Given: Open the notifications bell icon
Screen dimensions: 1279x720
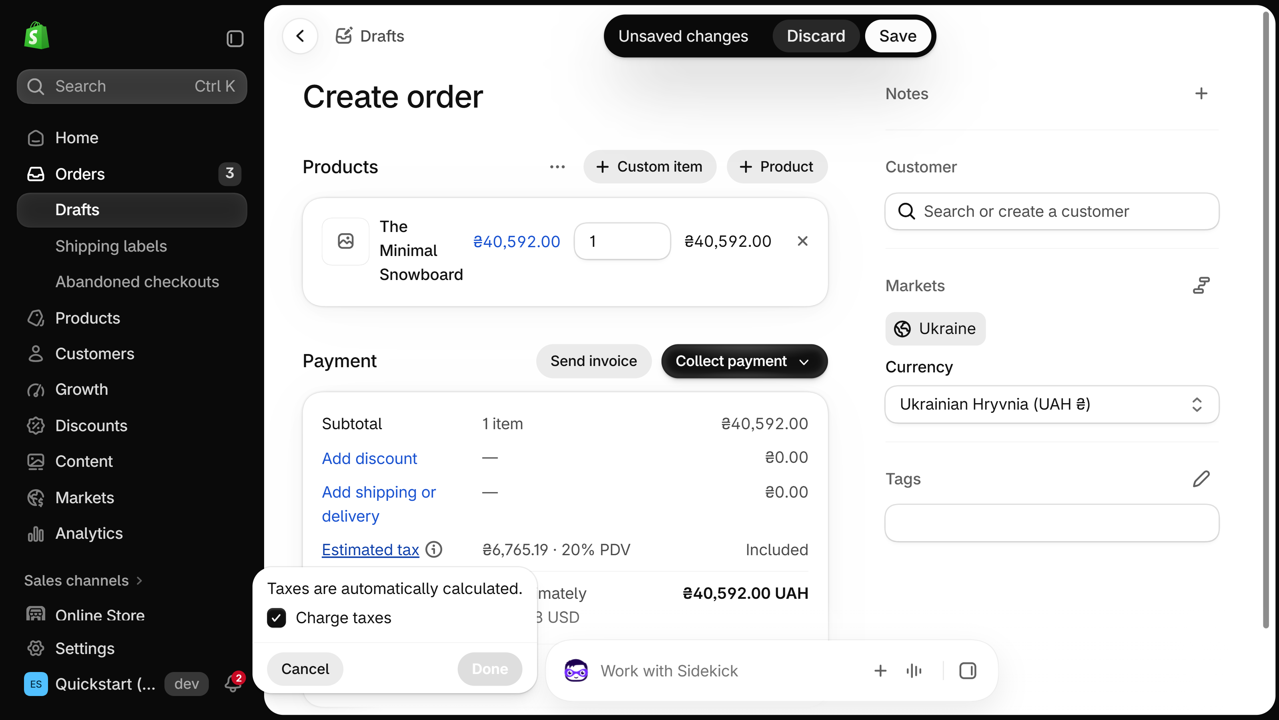Looking at the screenshot, I should 233,683.
